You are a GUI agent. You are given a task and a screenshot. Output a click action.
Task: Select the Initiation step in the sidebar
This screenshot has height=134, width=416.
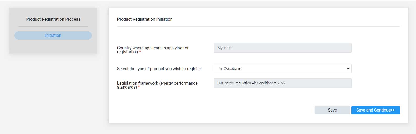click(x=53, y=36)
